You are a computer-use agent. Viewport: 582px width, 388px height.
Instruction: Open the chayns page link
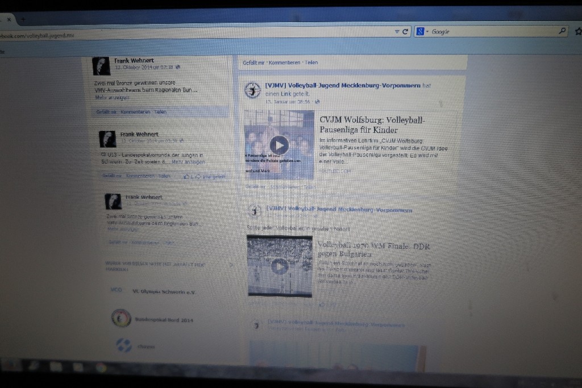pos(146,347)
